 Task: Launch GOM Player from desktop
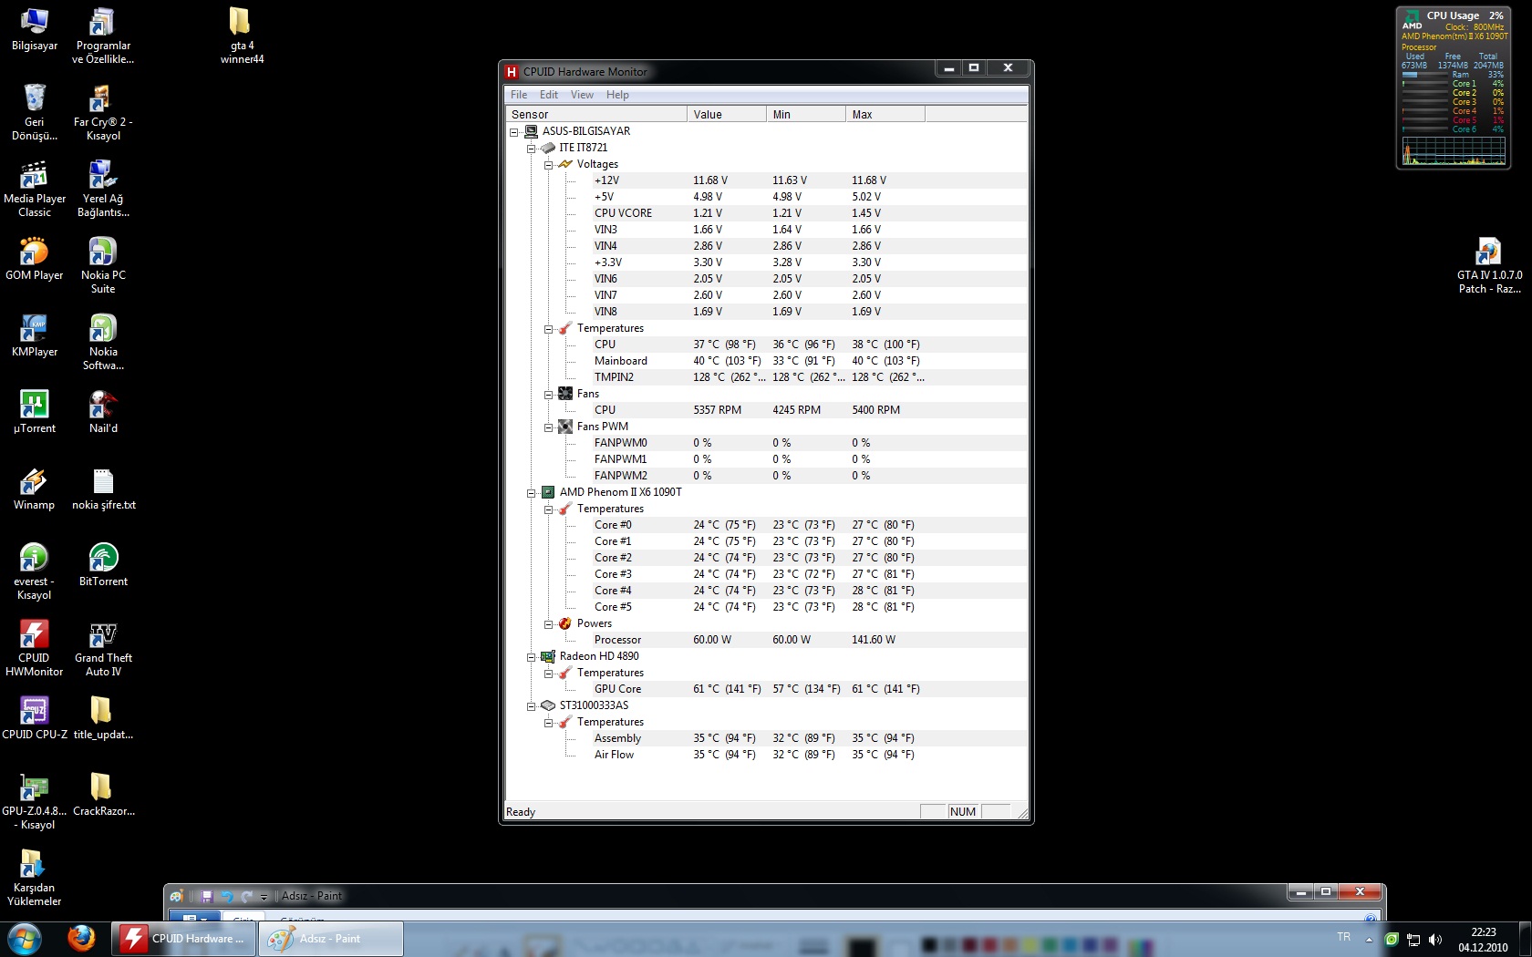click(x=34, y=260)
